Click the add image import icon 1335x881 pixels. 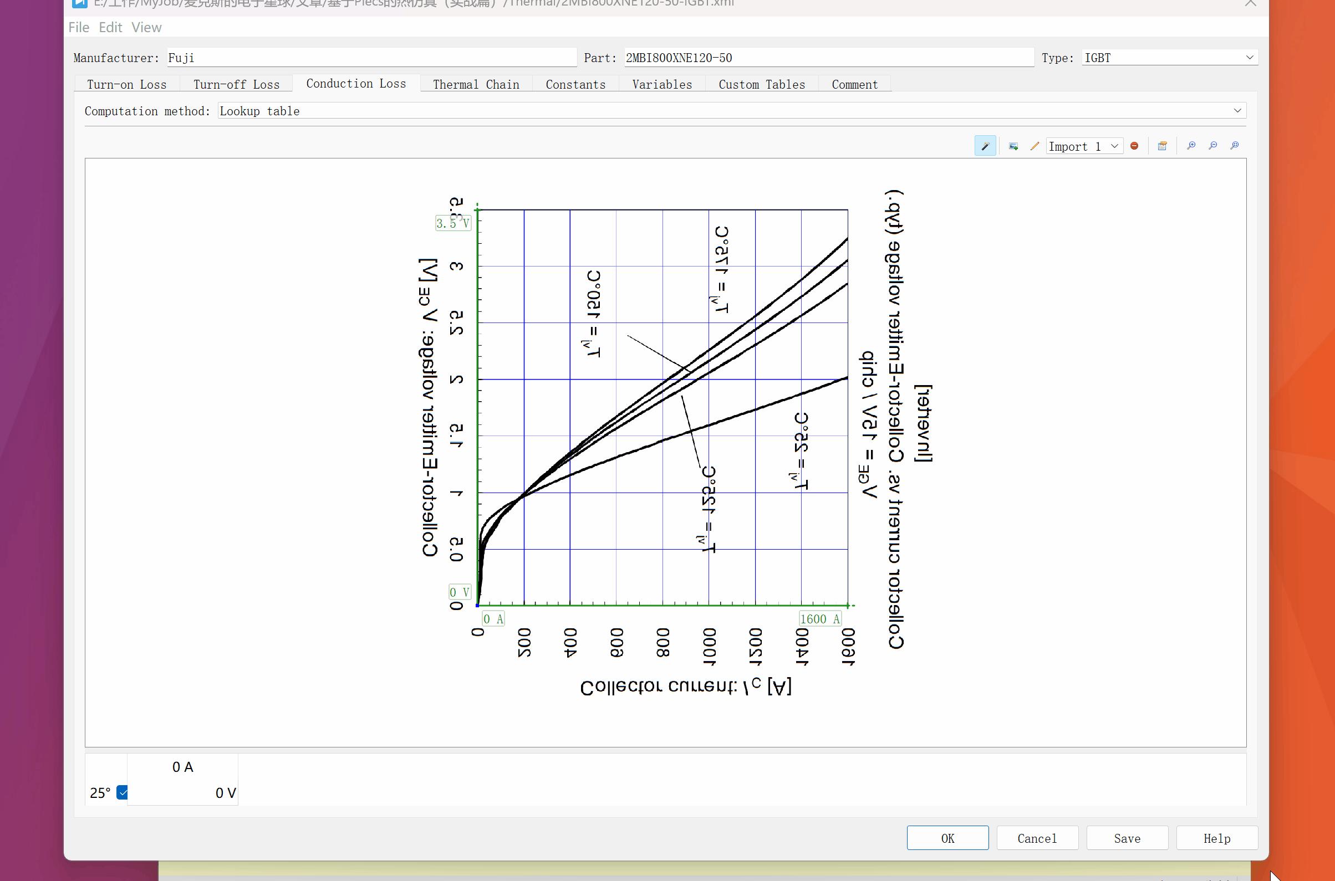pyautogui.click(x=1013, y=146)
